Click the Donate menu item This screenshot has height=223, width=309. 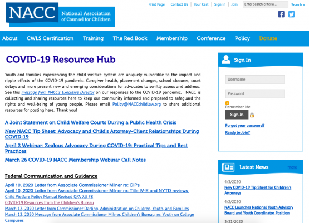[x=268, y=38]
